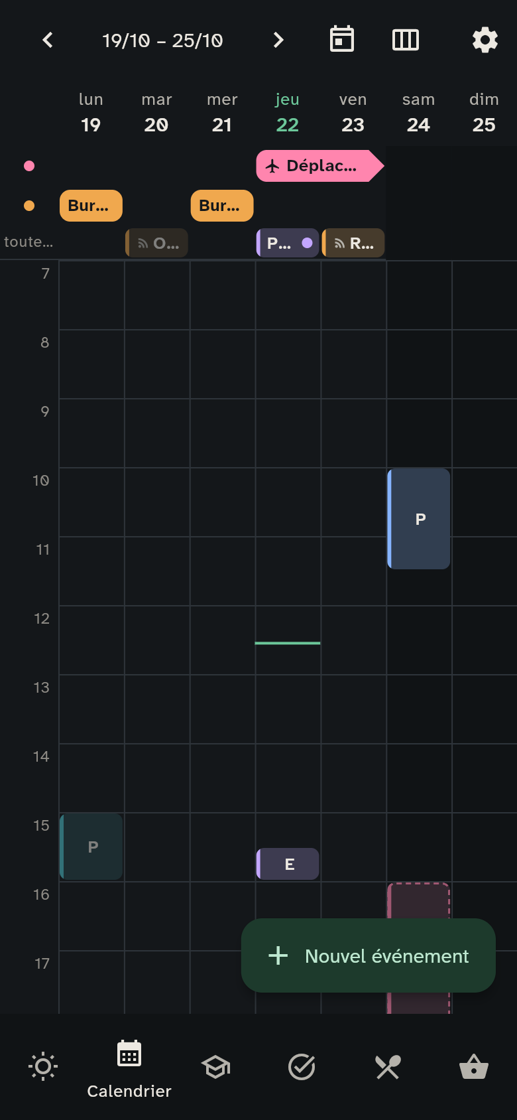Open the 19/10 – 25/10 date range
The height and width of the screenshot is (1120, 517).
point(162,40)
